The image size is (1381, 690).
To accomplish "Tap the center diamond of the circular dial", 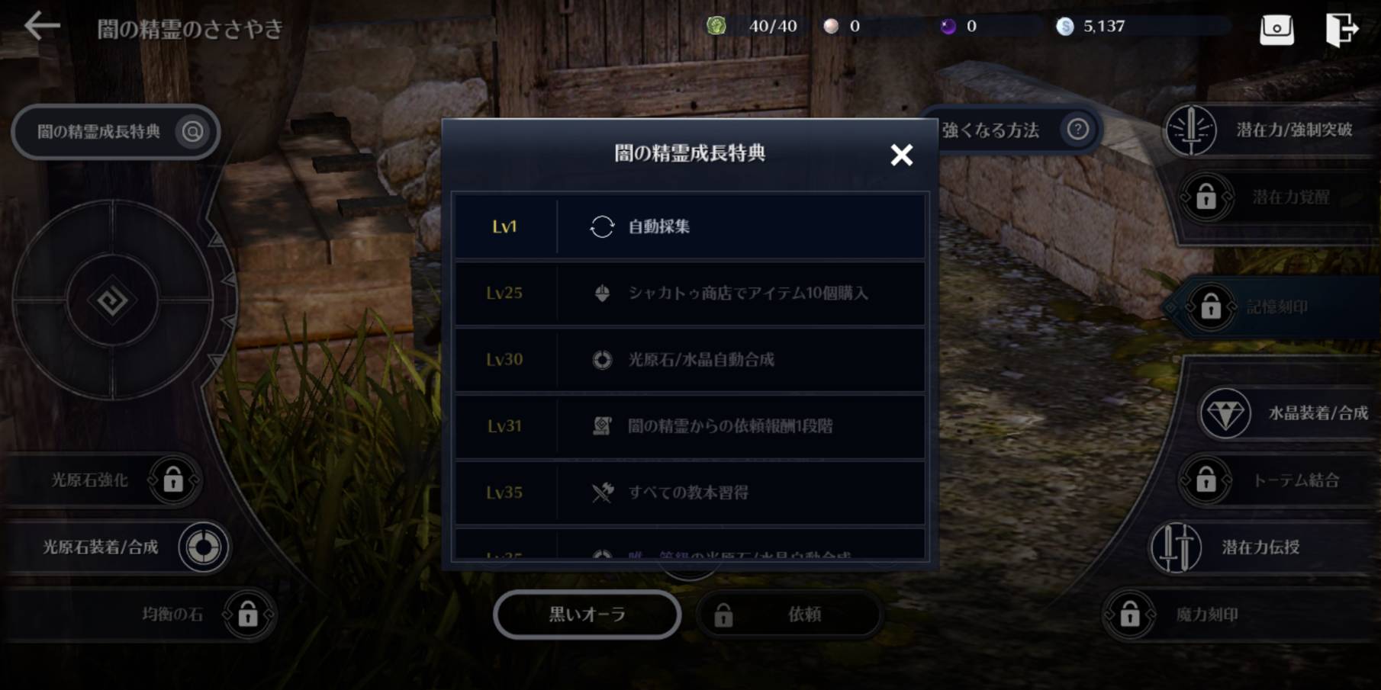I will [112, 300].
